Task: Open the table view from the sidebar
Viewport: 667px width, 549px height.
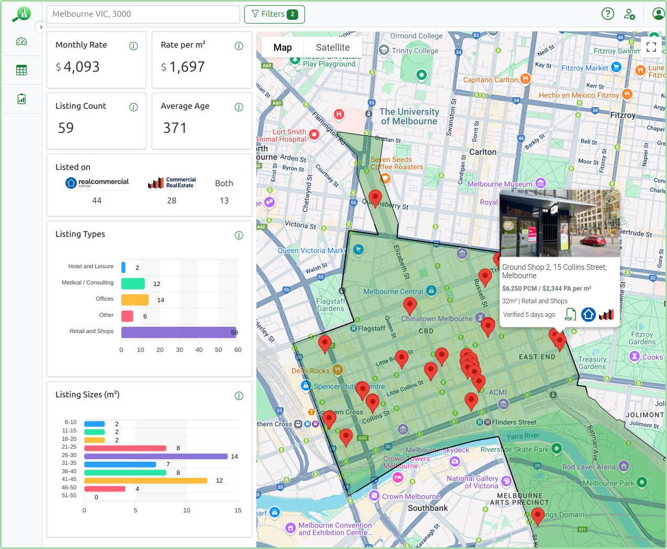Action: 21,70
